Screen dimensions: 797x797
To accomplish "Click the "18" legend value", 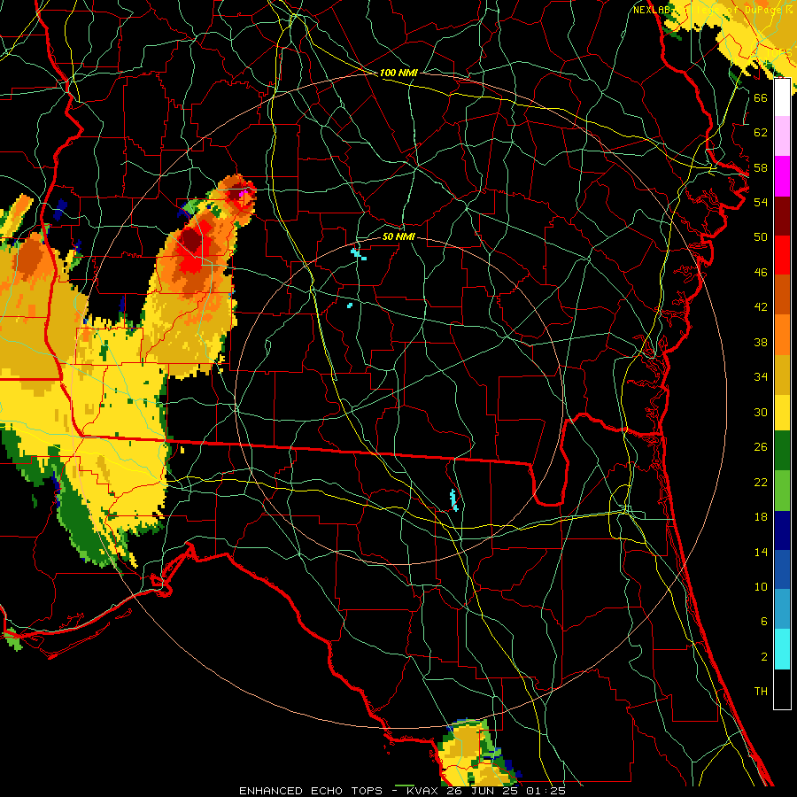I will tap(761, 517).
